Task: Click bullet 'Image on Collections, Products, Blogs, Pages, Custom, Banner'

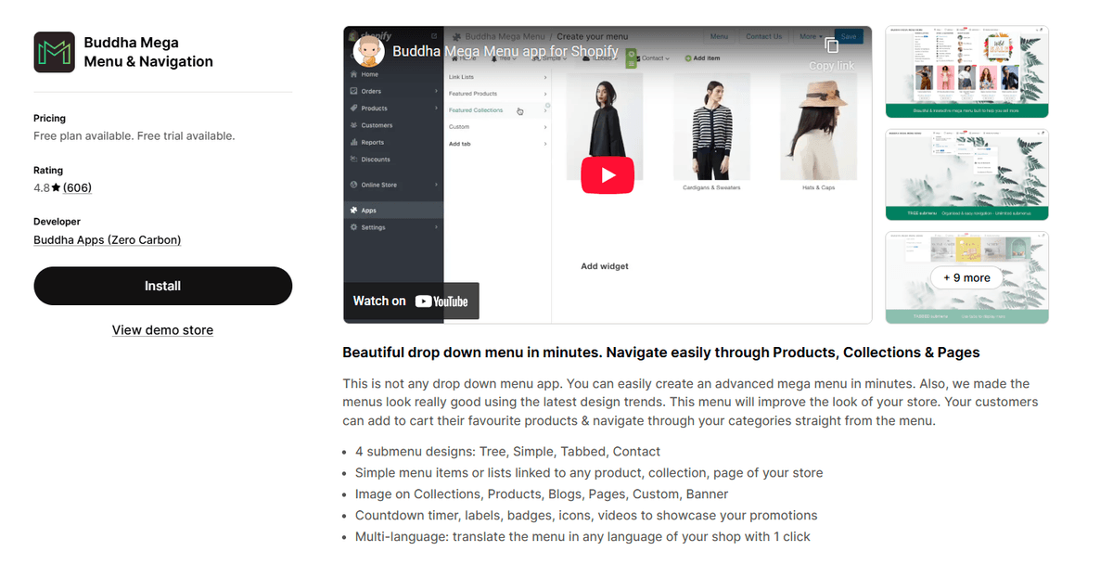Action: [x=542, y=494]
